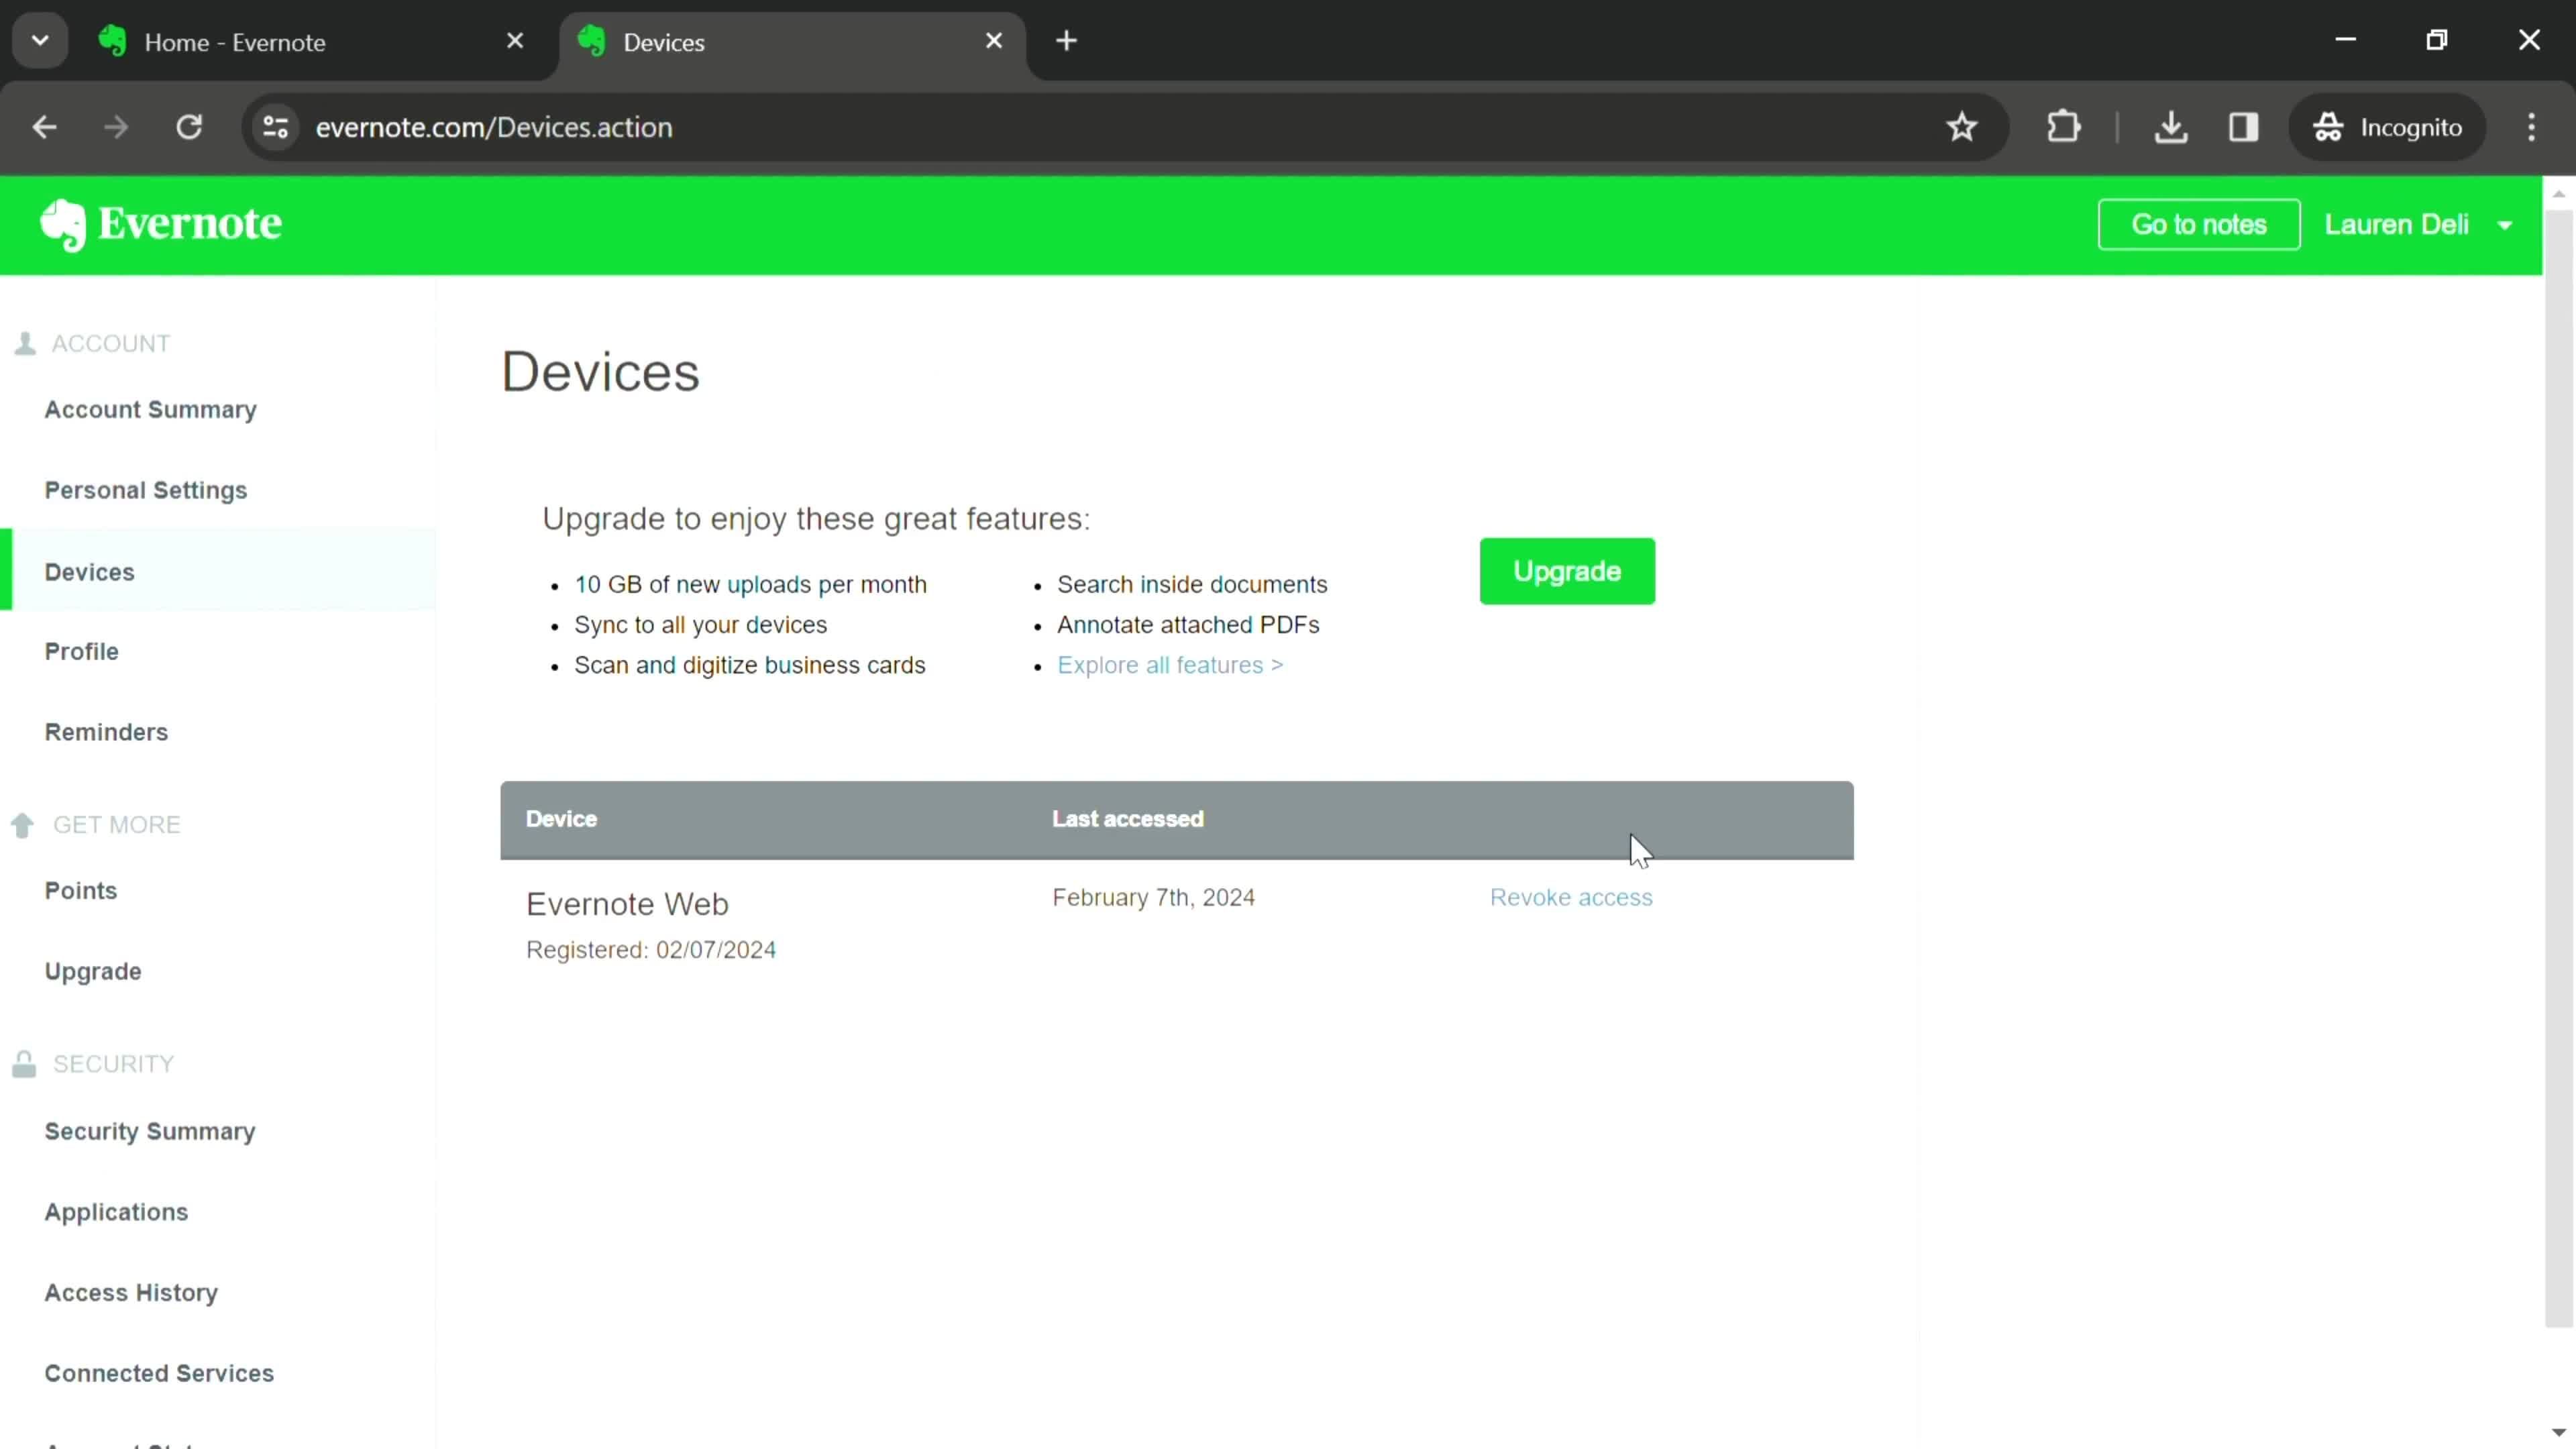Expand the ACCOUNT section
The image size is (2576, 1449).
click(110, 343)
